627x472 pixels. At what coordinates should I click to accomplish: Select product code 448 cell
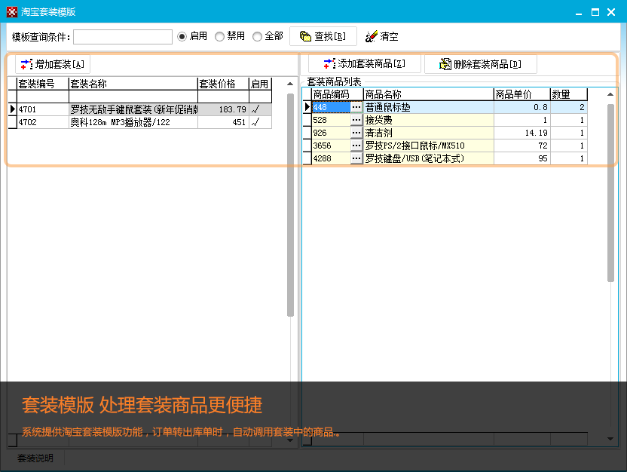coord(331,107)
